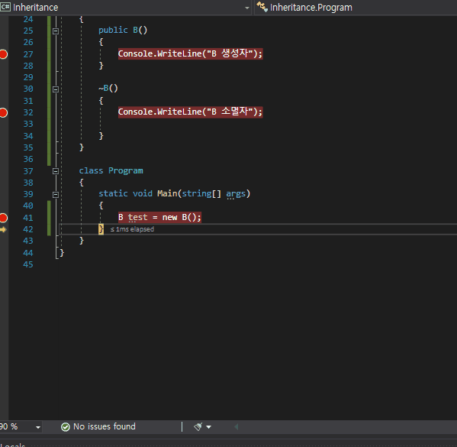Collapse the static void Main method

[x=56, y=194]
